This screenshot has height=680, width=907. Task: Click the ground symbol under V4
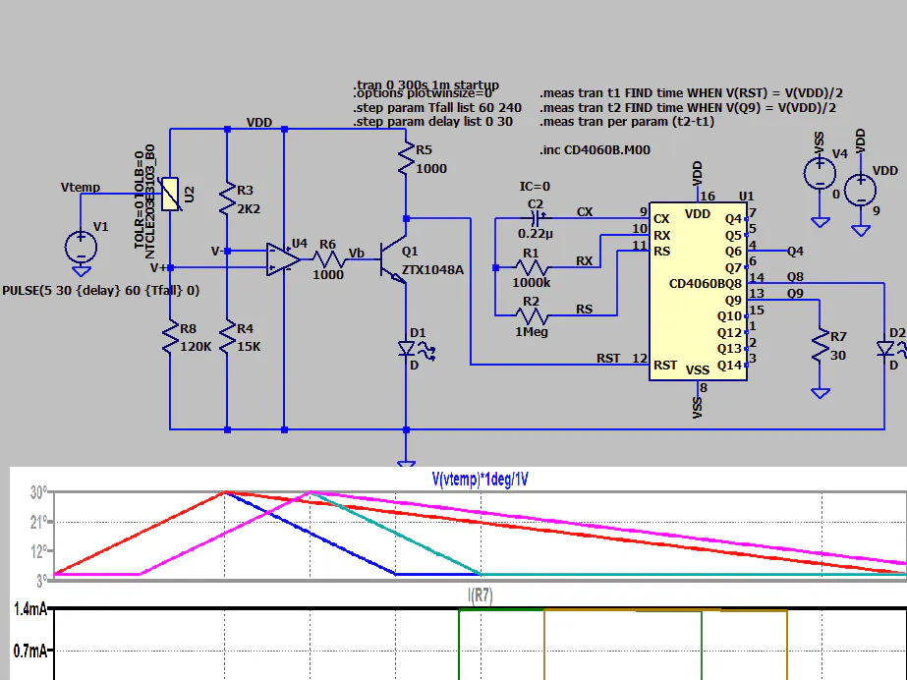pyautogui.click(x=821, y=222)
